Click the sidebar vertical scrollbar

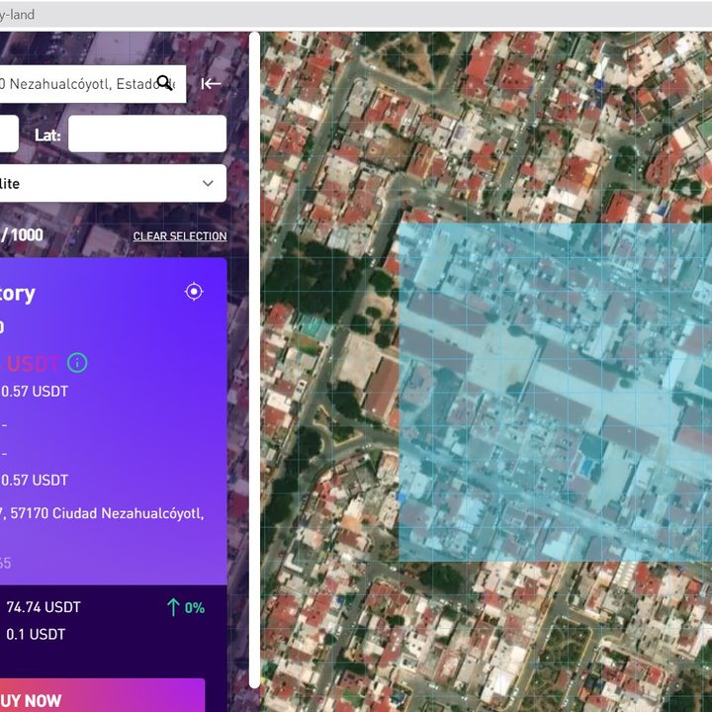(x=254, y=356)
